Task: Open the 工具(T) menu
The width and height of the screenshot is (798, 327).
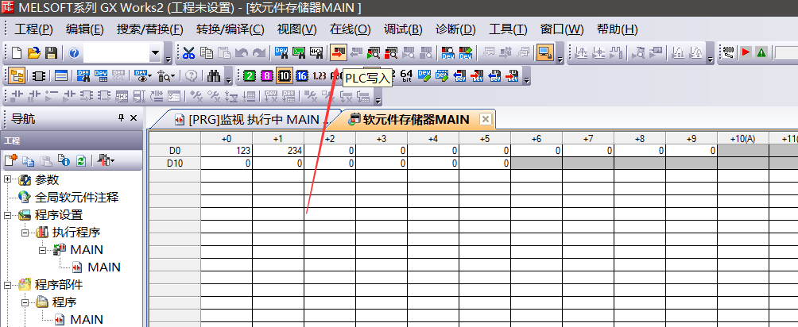Action: pos(508,29)
